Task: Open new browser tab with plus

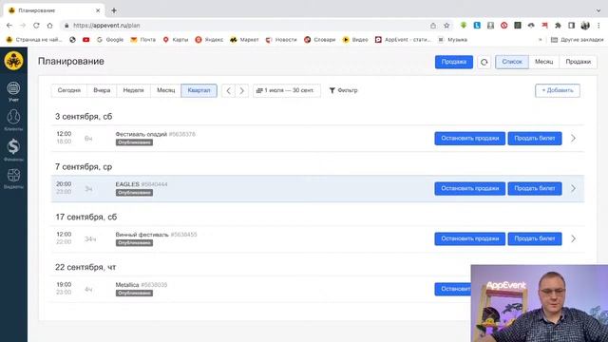Action: click(x=114, y=10)
